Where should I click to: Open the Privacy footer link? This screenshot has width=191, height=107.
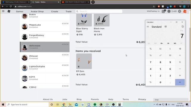tap(142, 99)
